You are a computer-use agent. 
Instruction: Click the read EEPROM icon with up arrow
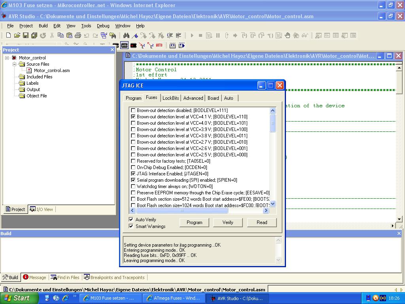(x=150, y=46)
